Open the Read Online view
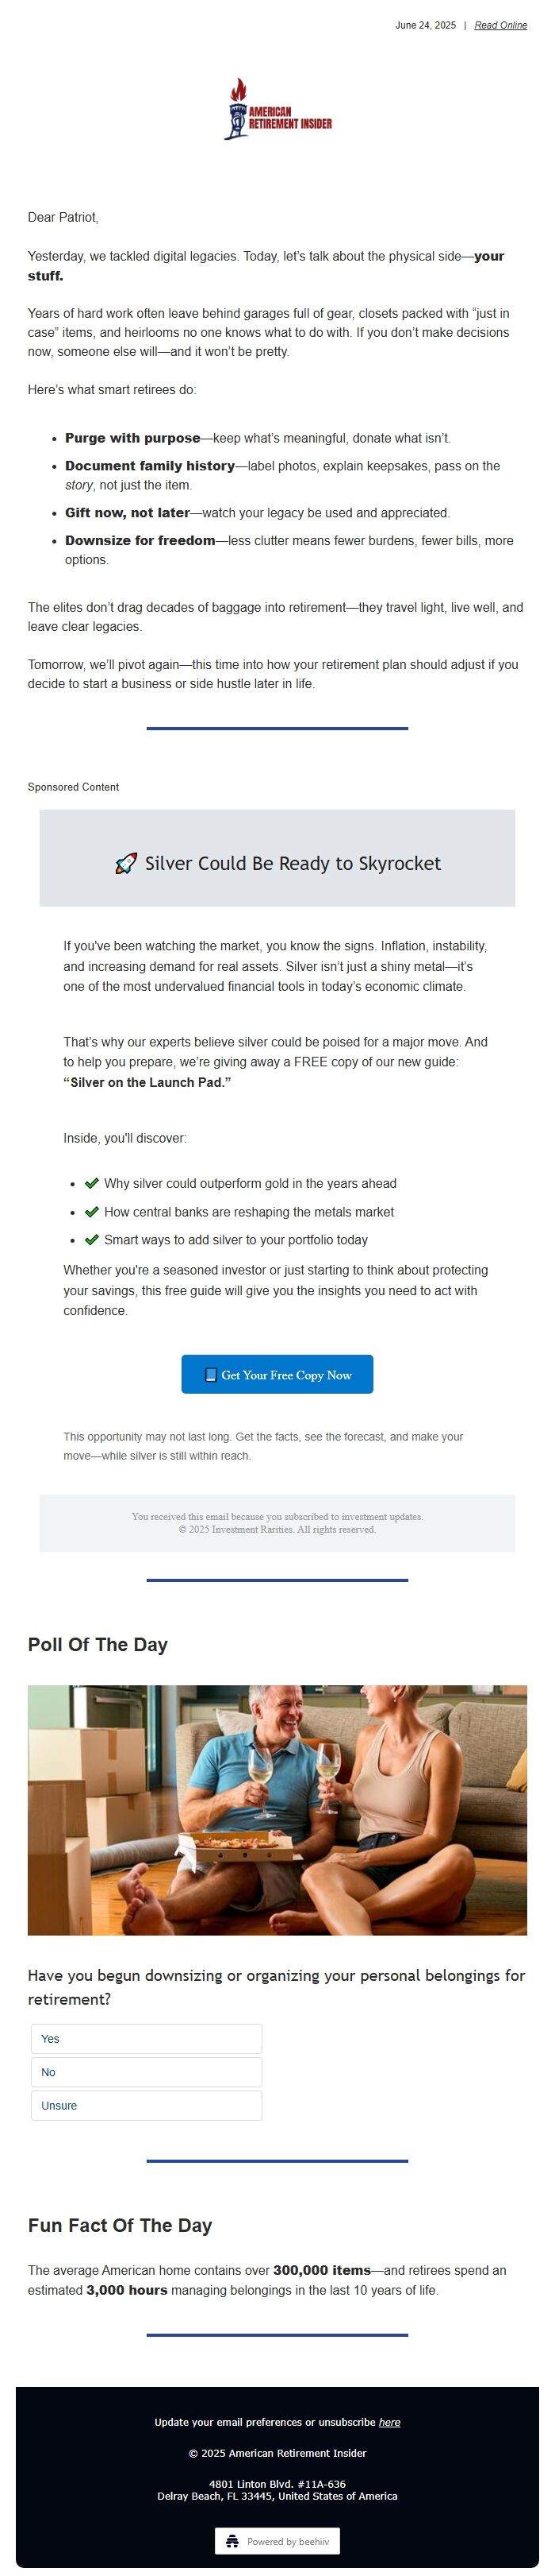This screenshot has height=2576, width=555. pyautogui.click(x=500, y=25)
